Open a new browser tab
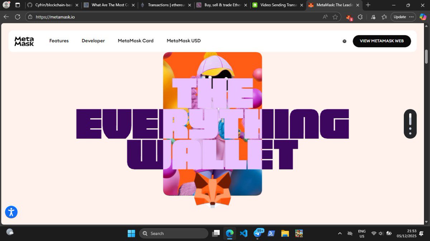The image size is (430, 241). [x=368, y=5]
